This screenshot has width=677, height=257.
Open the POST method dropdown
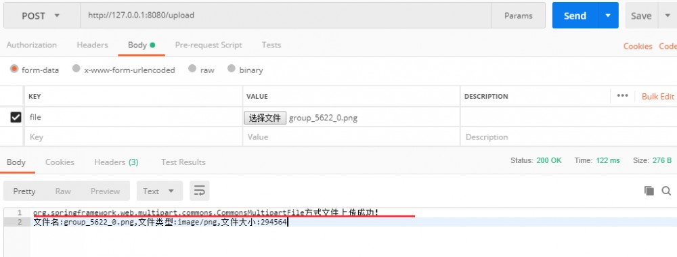tap(42, 16)
